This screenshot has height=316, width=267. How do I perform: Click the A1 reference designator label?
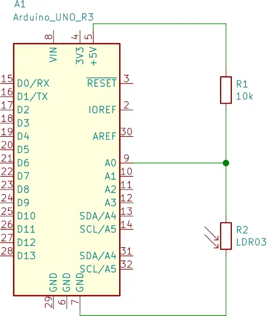20,4
